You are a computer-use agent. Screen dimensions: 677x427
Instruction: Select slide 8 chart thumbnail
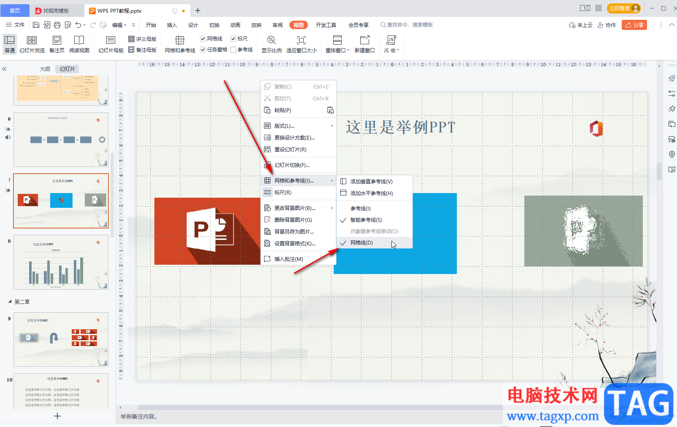[61, 262]
